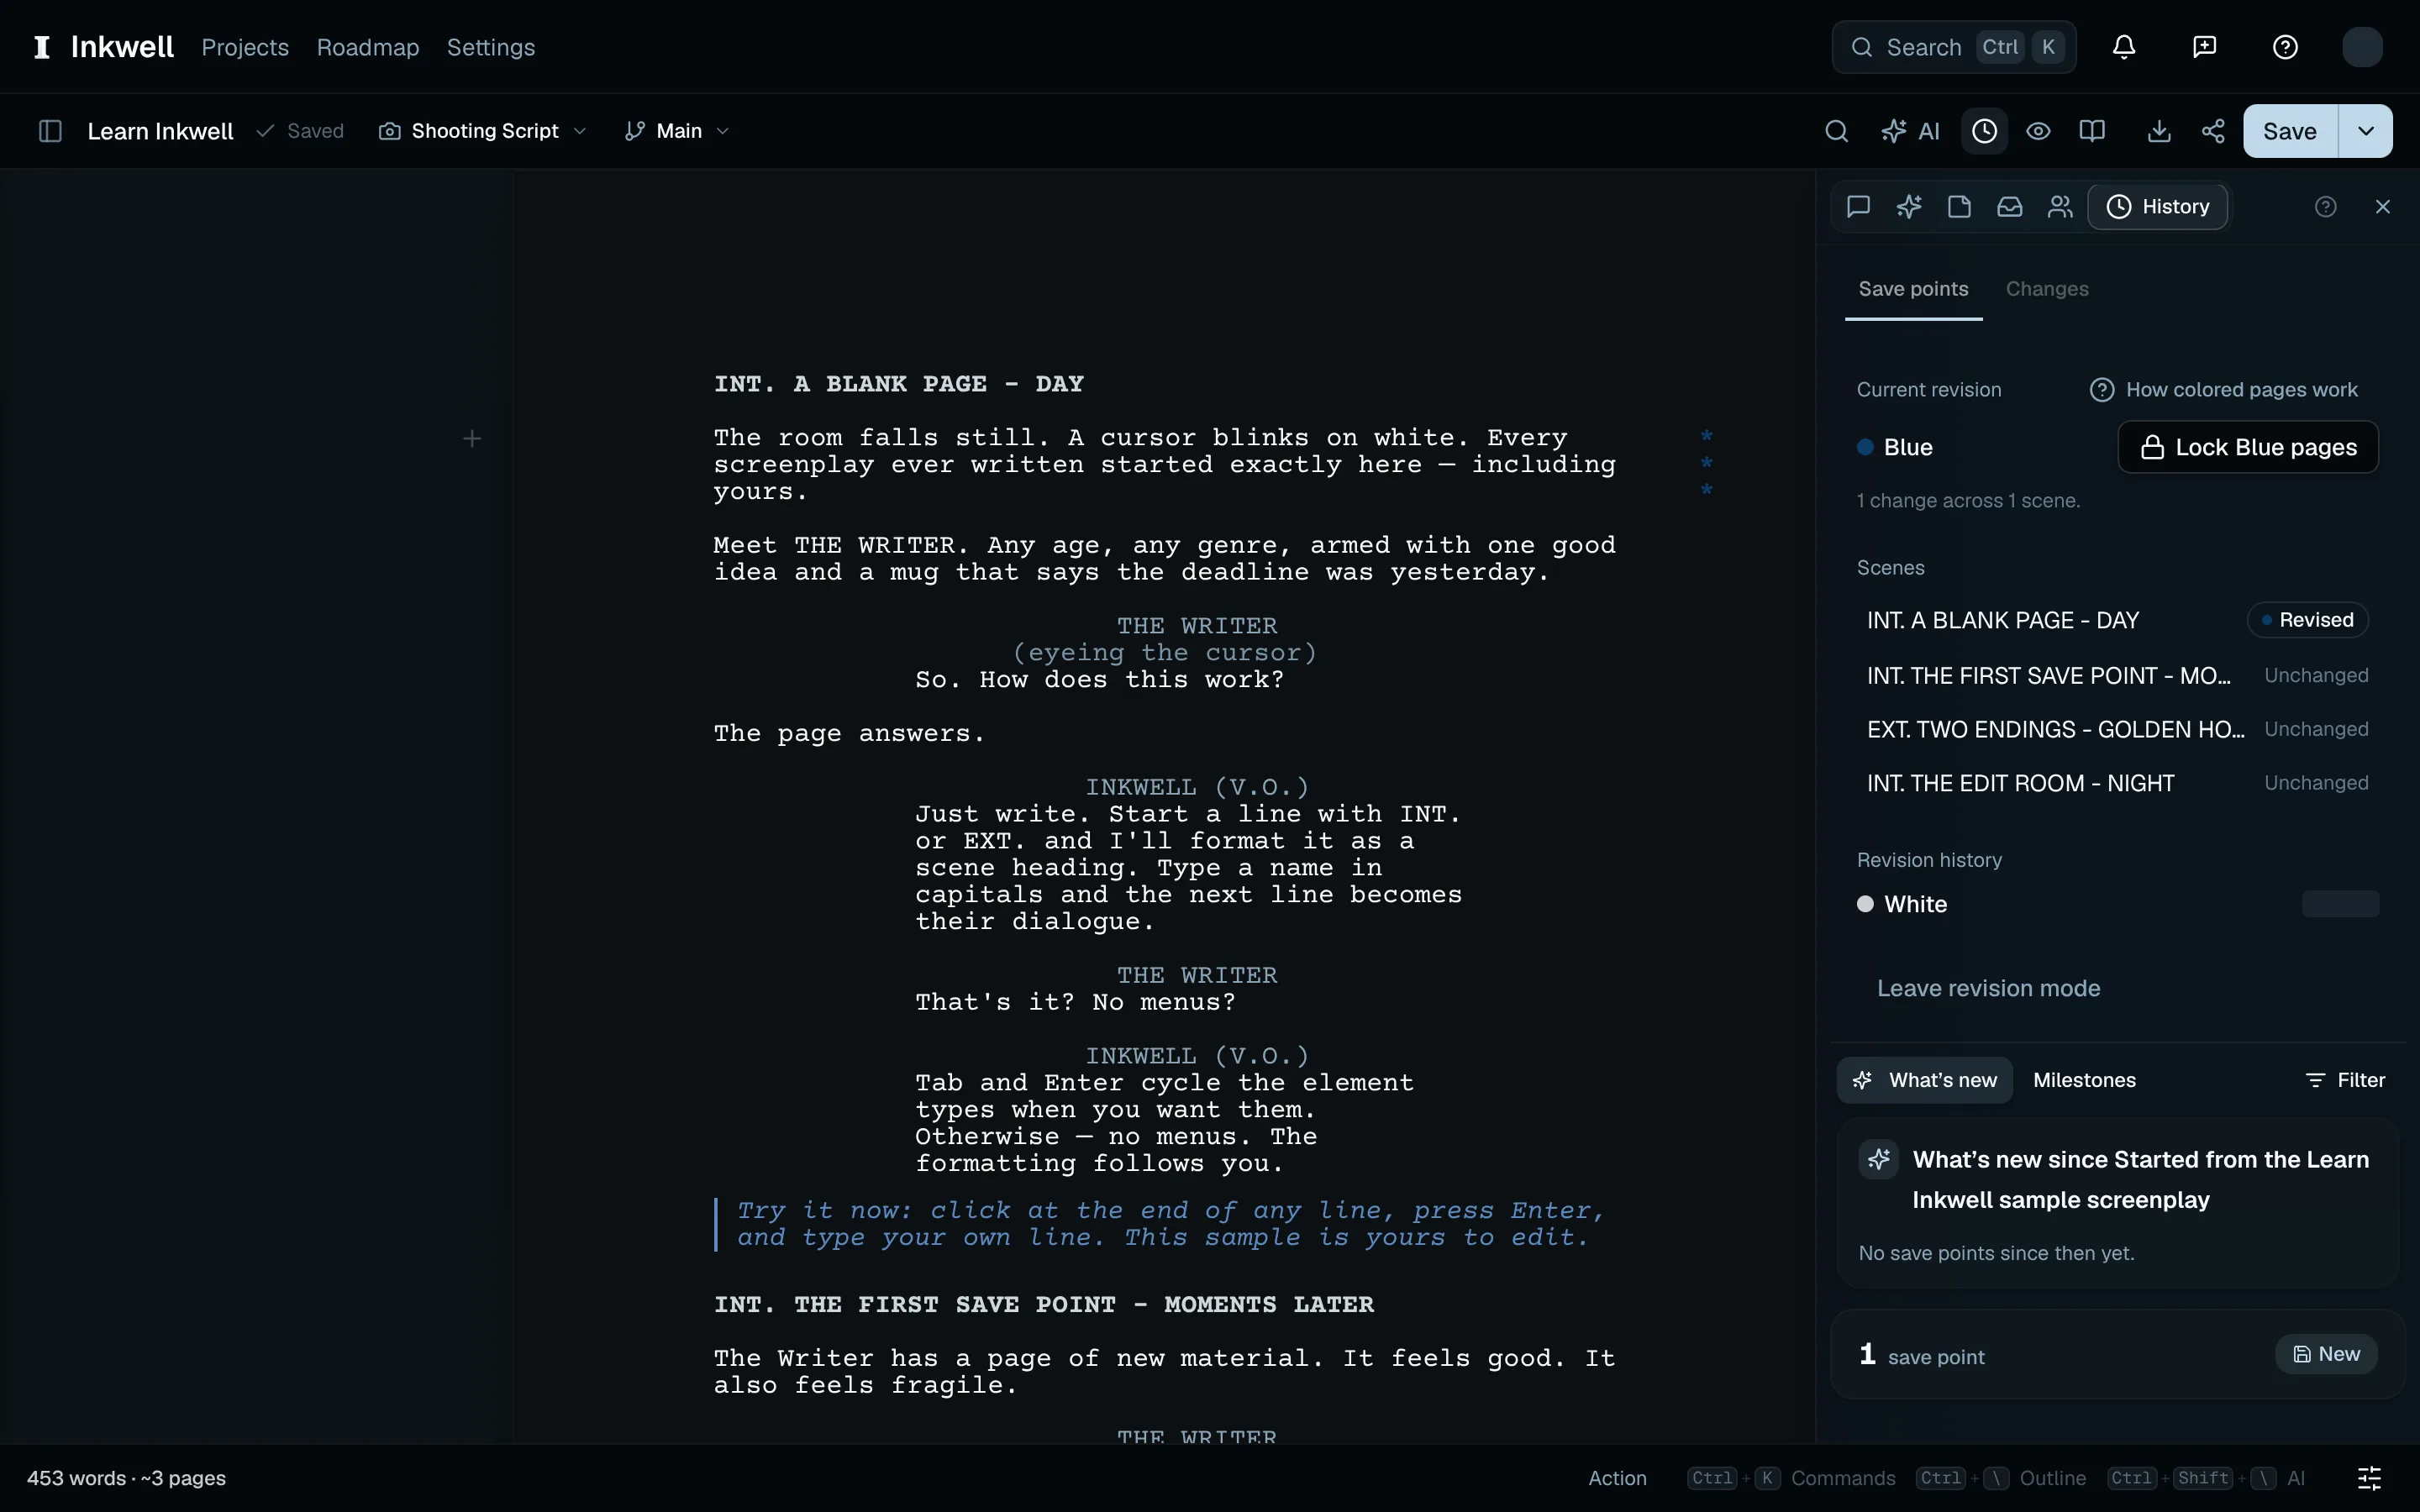Viewport: 2420px width, 1512px height.
Task: Click the side panel help icon
Action: tap(2326, 206)
